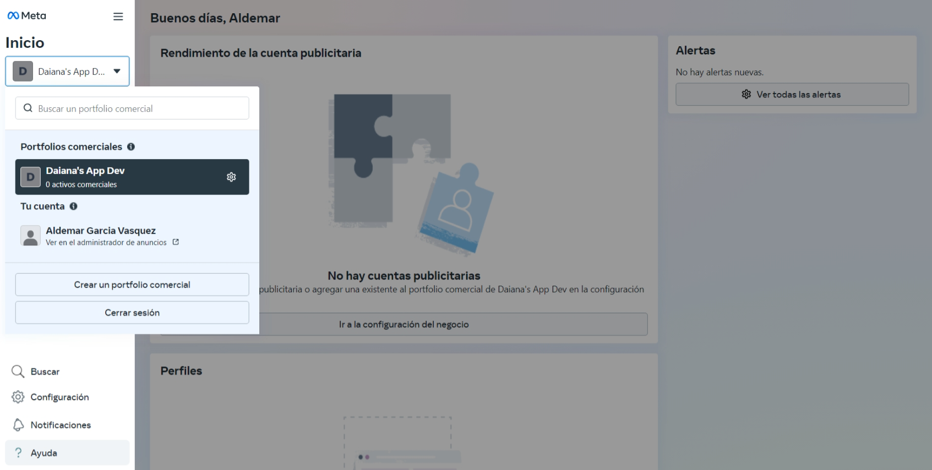Collapse the sidebar with hamburger menu icon
932x470 pixels.
pos(118,17)
